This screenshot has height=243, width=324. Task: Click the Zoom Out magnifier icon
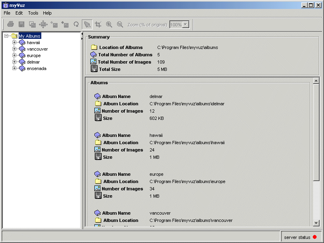[x=120, y=24]
